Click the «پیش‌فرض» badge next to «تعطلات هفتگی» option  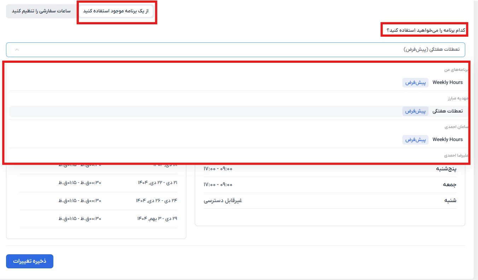click(415, 111)
